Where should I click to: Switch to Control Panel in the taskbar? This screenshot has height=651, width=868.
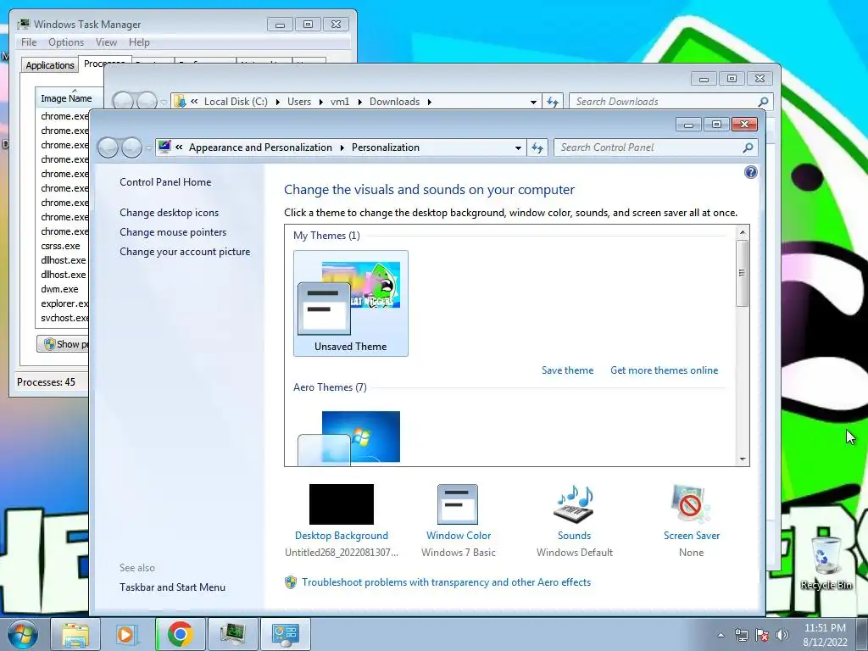point(286,634)
